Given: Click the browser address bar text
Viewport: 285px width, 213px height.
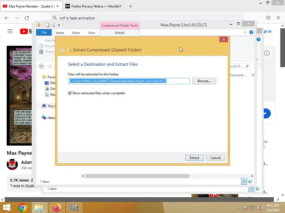Looking at the screenshot, I should [77, 18].
